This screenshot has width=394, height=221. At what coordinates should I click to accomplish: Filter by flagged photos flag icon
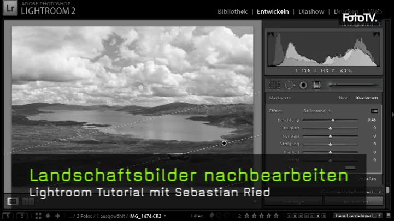212,216
